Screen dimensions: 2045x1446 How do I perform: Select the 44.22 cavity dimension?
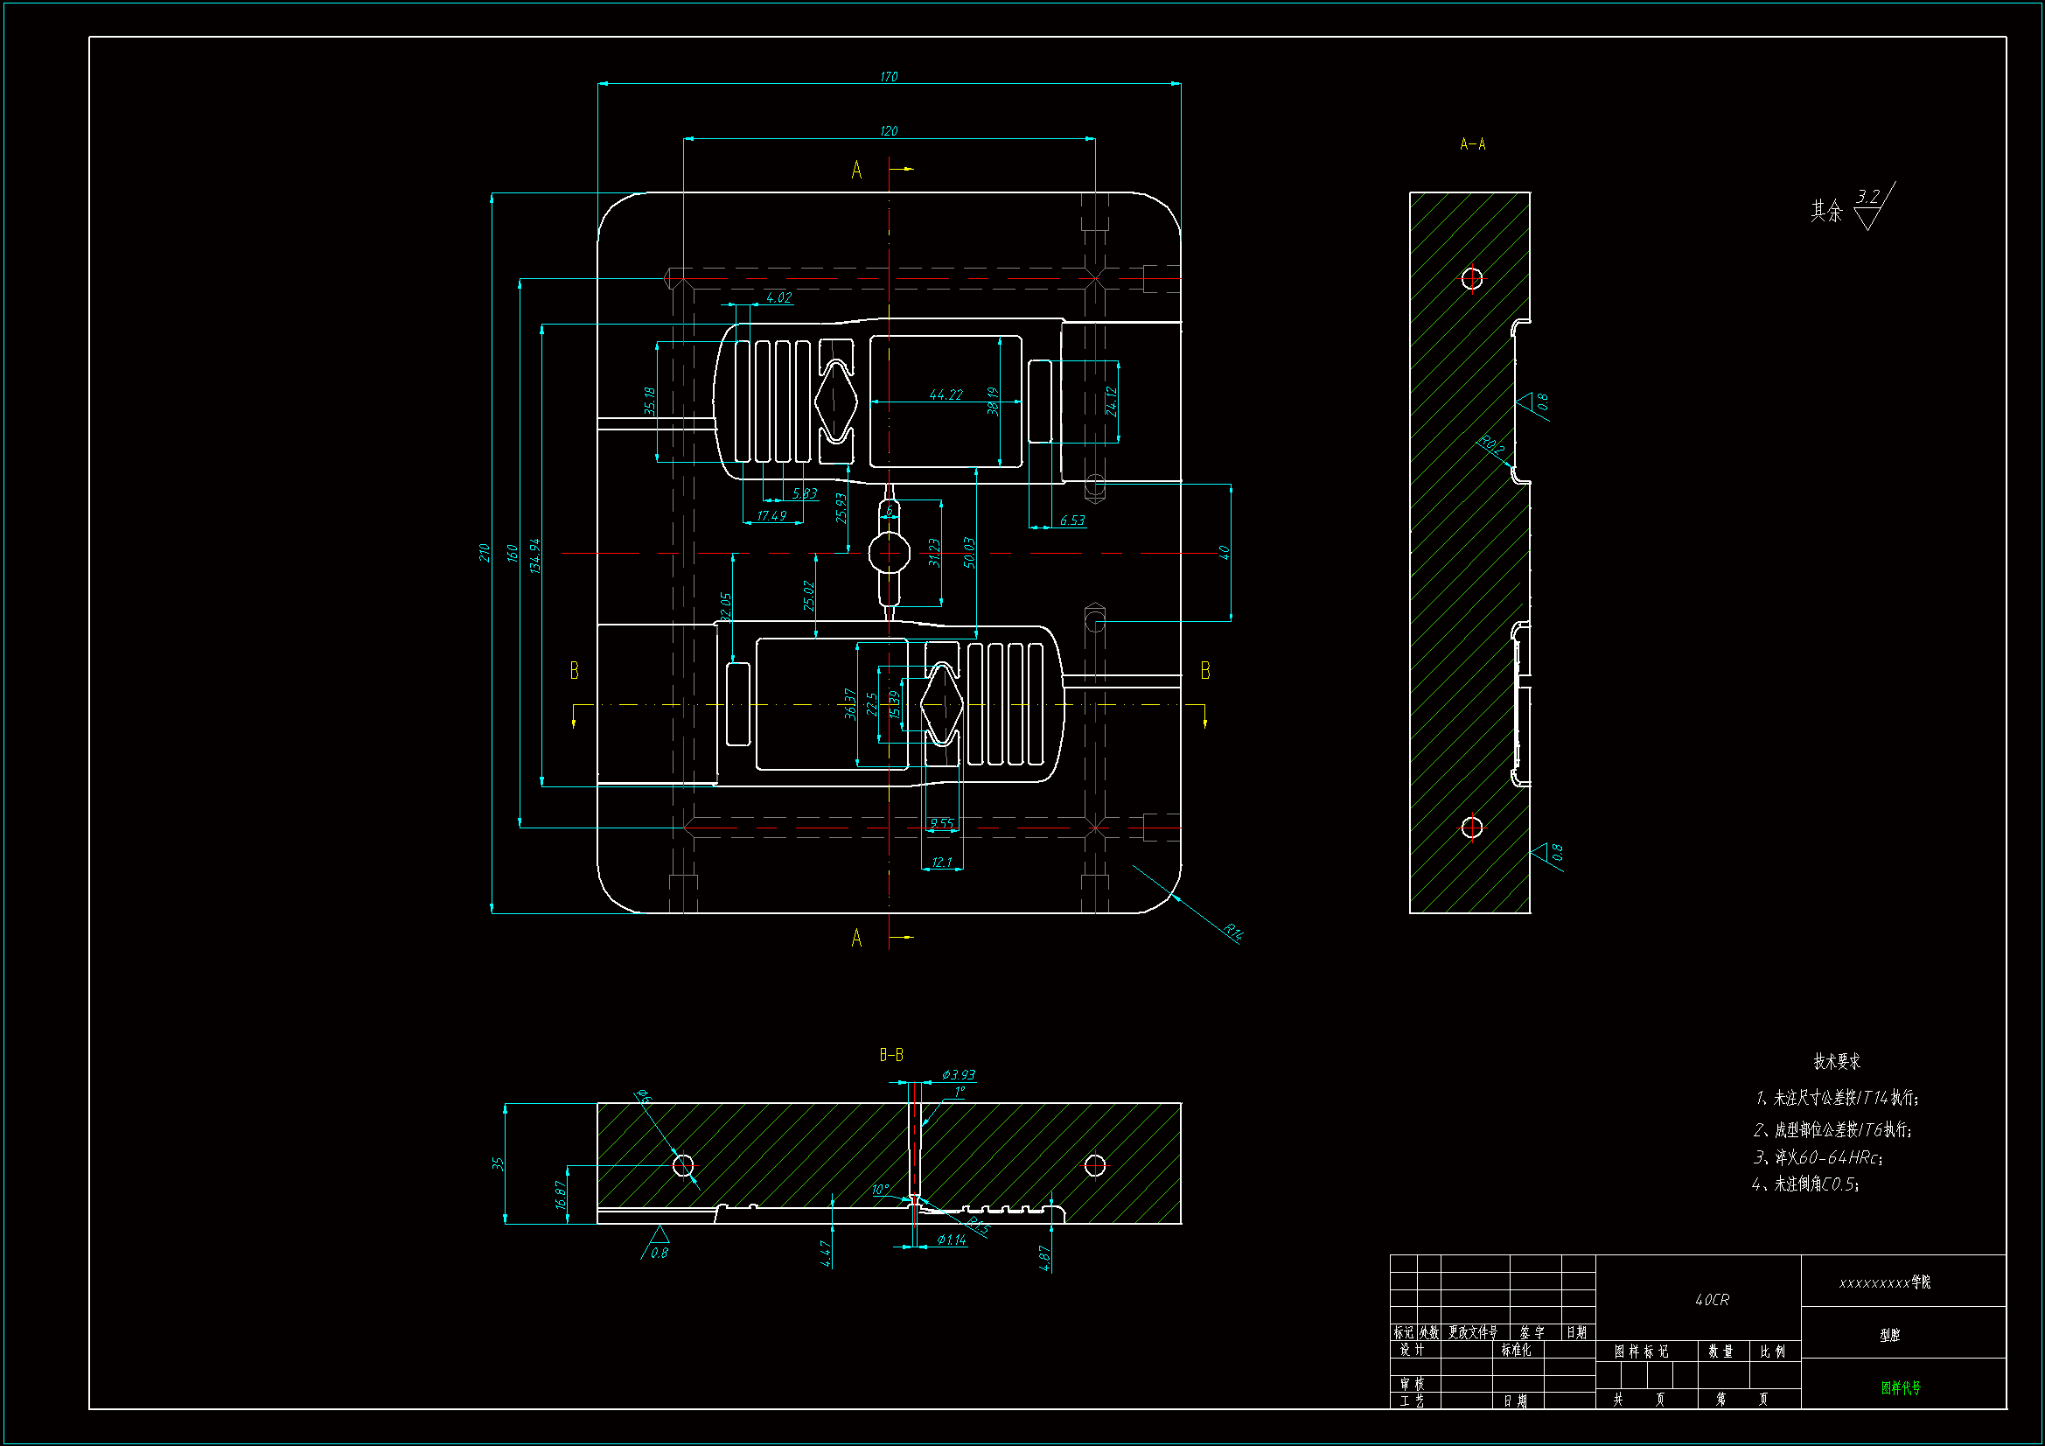[x=945, y=395]
